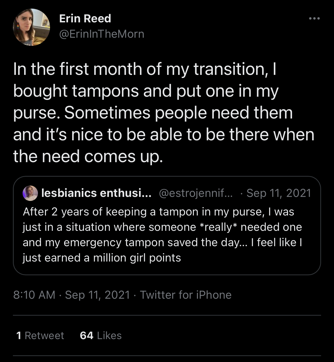
Task: Open the "Twitter for iPhone" source link
Action: pos(186,295)
